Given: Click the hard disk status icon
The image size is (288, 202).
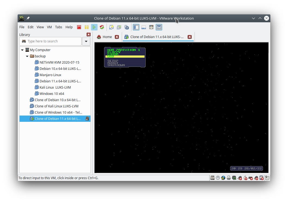Looking at the screenshot, I should (x=212, y=178).
